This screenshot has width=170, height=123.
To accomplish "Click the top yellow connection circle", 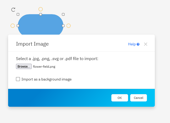I will pos(41,9).
